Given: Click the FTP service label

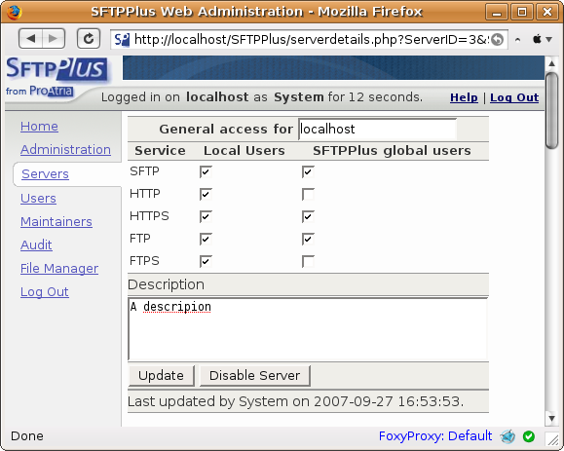Looking at the screenshot, I should tap(140, 238).
